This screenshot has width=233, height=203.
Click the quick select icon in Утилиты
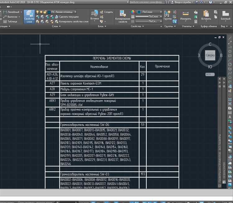coord(196,12)
